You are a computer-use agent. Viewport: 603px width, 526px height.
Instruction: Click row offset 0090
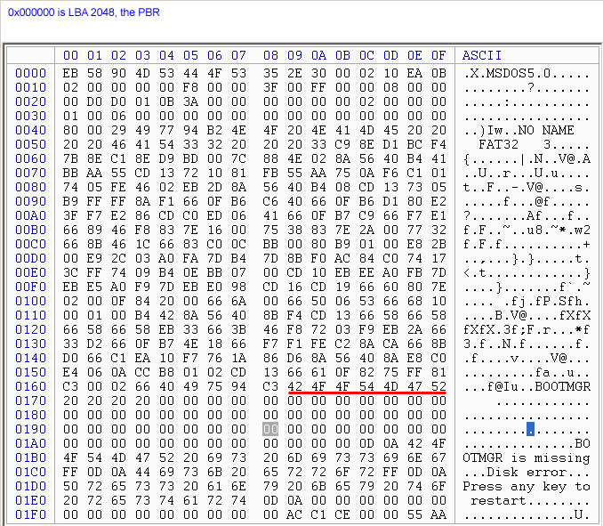pos(30,201)
